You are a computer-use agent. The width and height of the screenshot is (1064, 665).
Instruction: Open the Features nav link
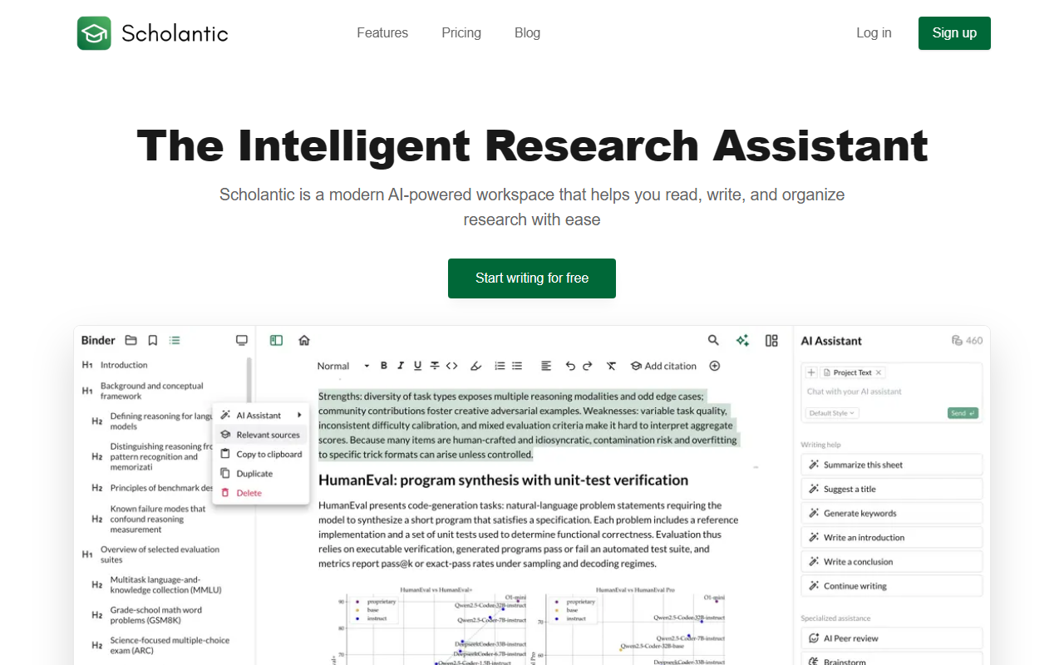pos(382,33)
